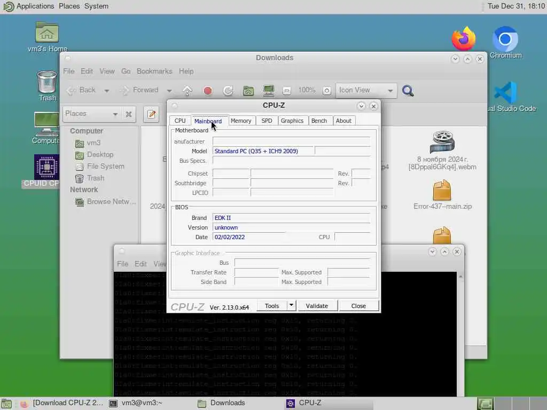
Task: Click Back button in Downloads toolbar
Action: pyautogui.click(x=81, y=90)
